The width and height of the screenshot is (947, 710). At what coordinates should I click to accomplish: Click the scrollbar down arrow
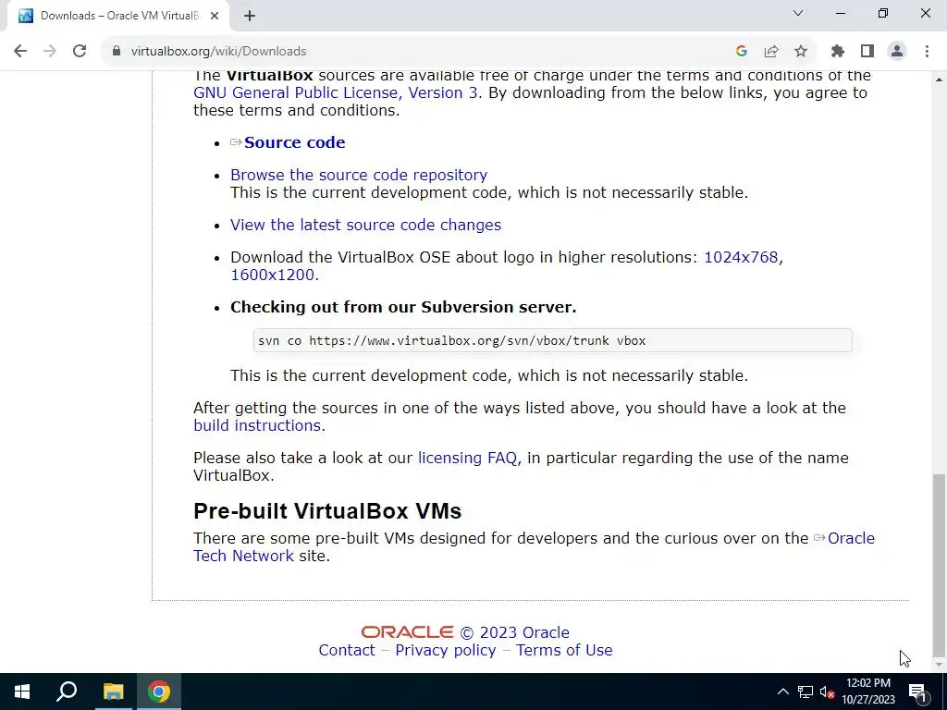tap(939, 666)
